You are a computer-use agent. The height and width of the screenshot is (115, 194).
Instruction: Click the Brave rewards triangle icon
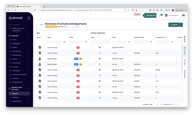[136, 10]
